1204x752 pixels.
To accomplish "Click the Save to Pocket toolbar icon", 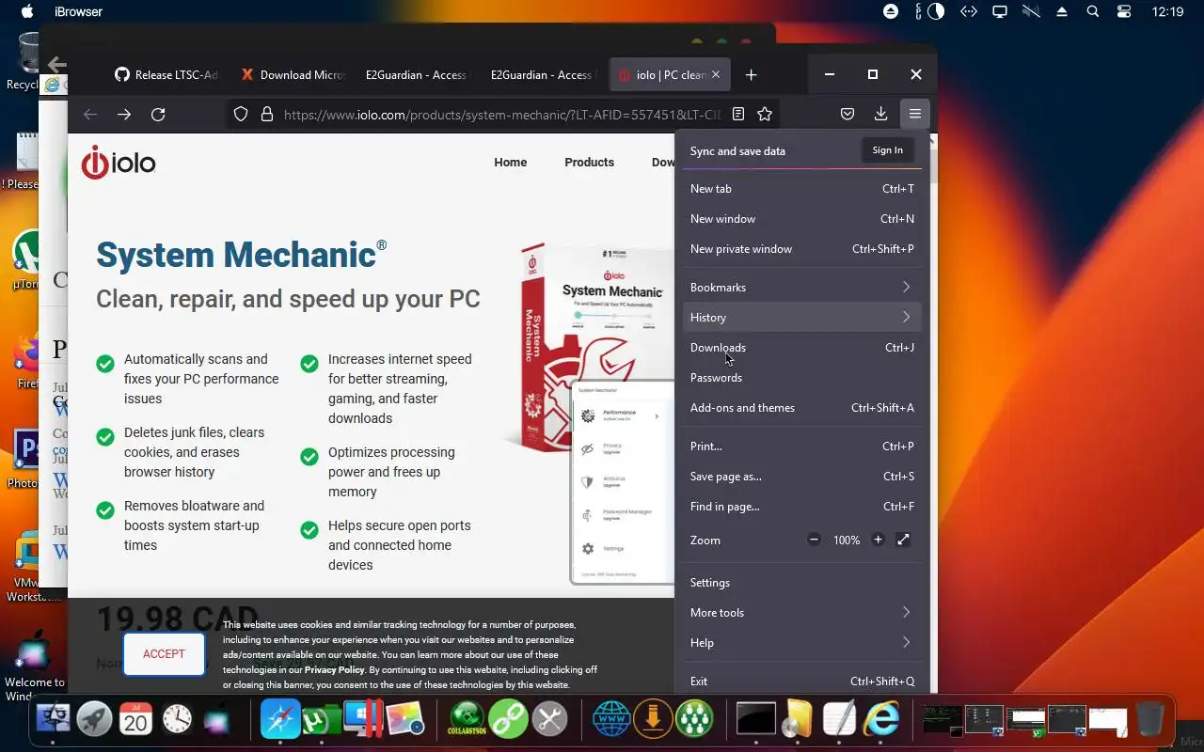I will point(848,114).
